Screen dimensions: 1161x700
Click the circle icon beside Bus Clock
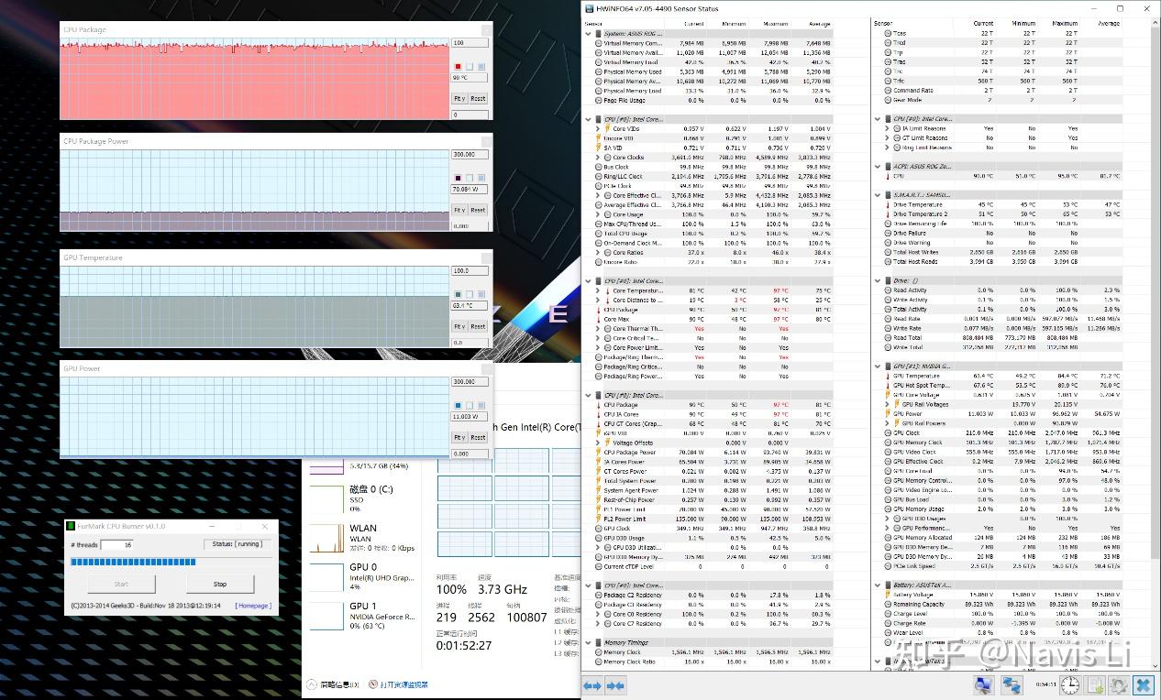click(x=599, y=167)
